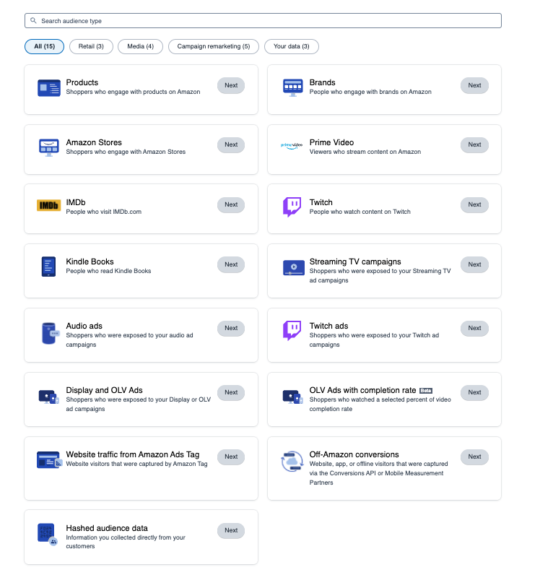The height and width of the screenshot is (575, 553).
Task: Click the IMDb logo icon
Action: point(49,205)
